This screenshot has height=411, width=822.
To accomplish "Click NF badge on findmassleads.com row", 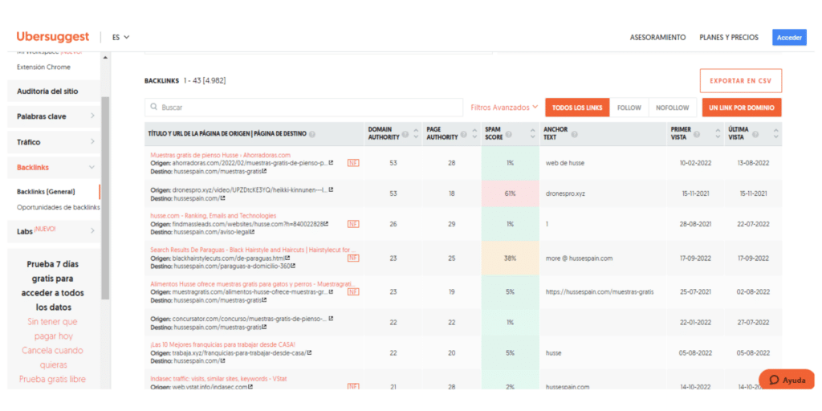I will [x=353, y=224].
